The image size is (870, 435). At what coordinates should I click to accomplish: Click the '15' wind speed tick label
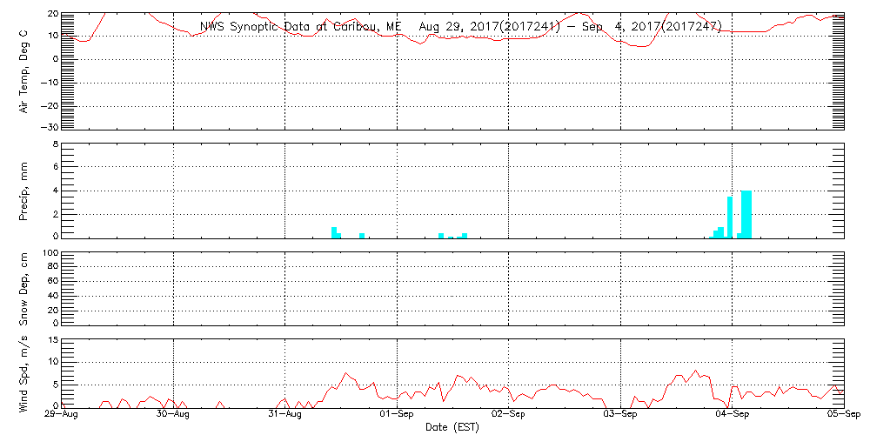[x=52, y=340]
